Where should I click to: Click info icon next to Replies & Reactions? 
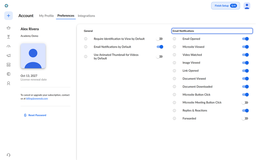(x=174, y=110)
